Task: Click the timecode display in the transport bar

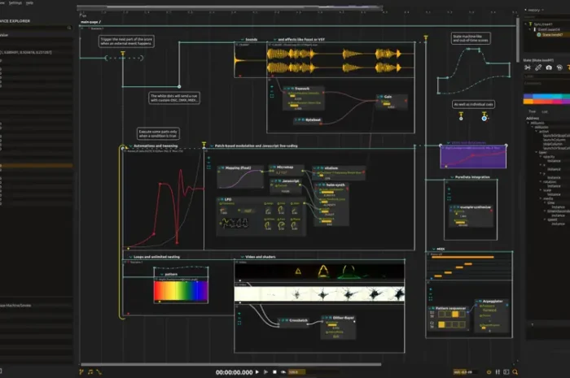Action: (235, 371)
